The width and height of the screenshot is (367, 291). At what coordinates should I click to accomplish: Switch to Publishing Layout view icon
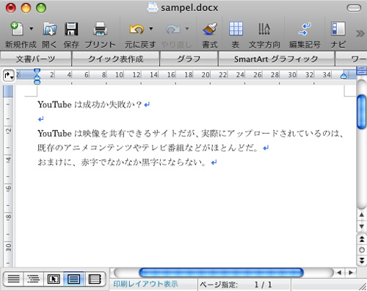(54, 279)
